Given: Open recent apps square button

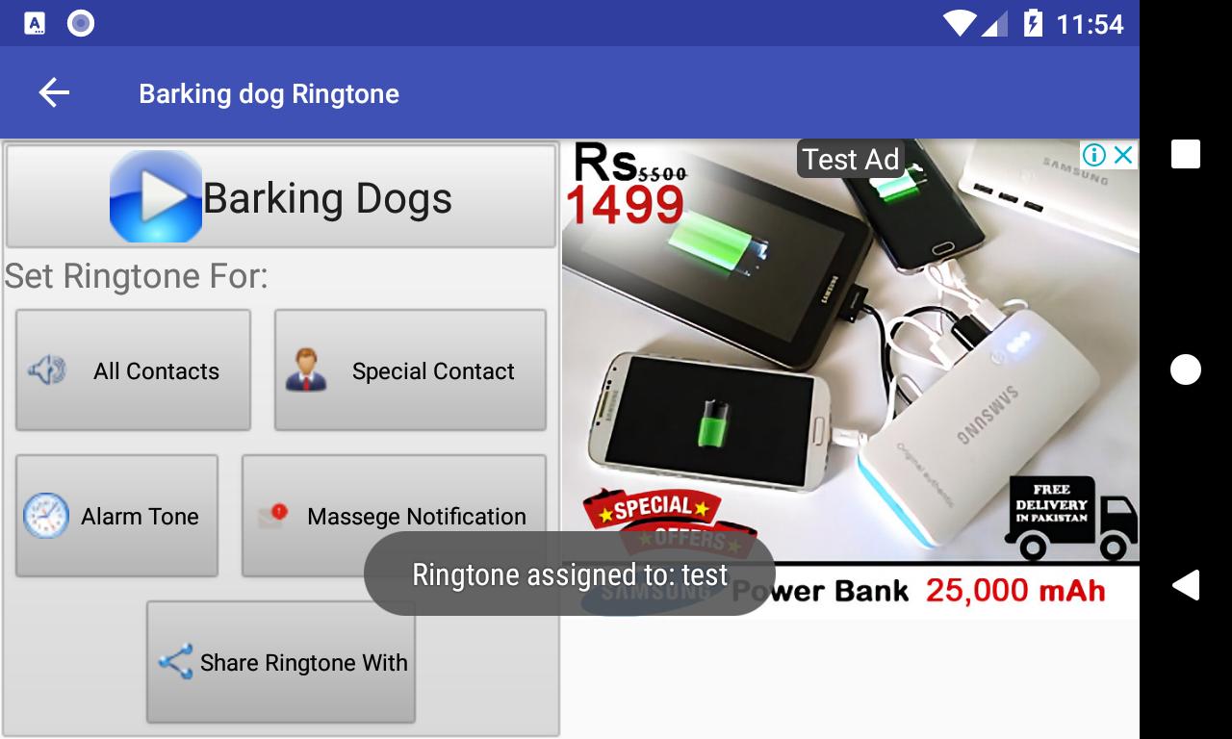Looking at the screenshot, I should click(x=1186, y=154).
